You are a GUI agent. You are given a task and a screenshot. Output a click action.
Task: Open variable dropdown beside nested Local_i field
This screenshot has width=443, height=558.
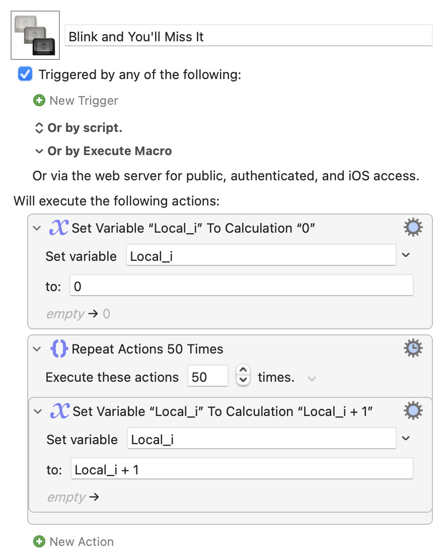(x=406, y=439)
